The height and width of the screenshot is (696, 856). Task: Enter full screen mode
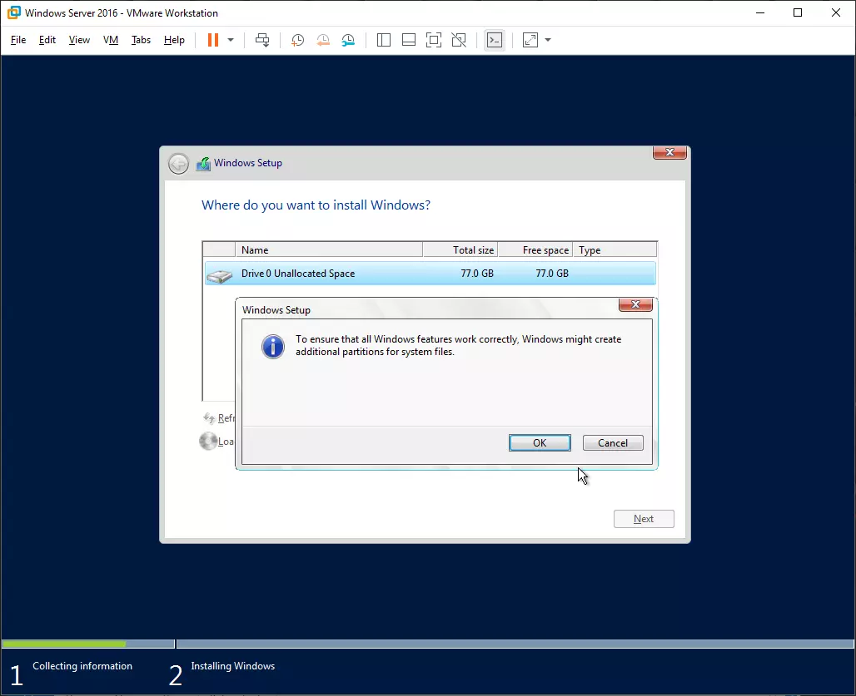click(434, 40)
